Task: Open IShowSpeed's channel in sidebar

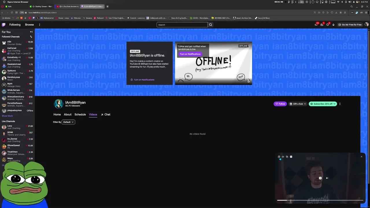Action: pos(17,146)
